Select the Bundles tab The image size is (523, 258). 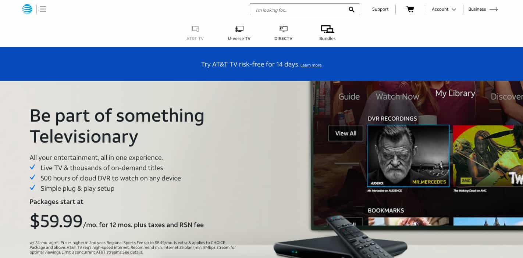327,33
